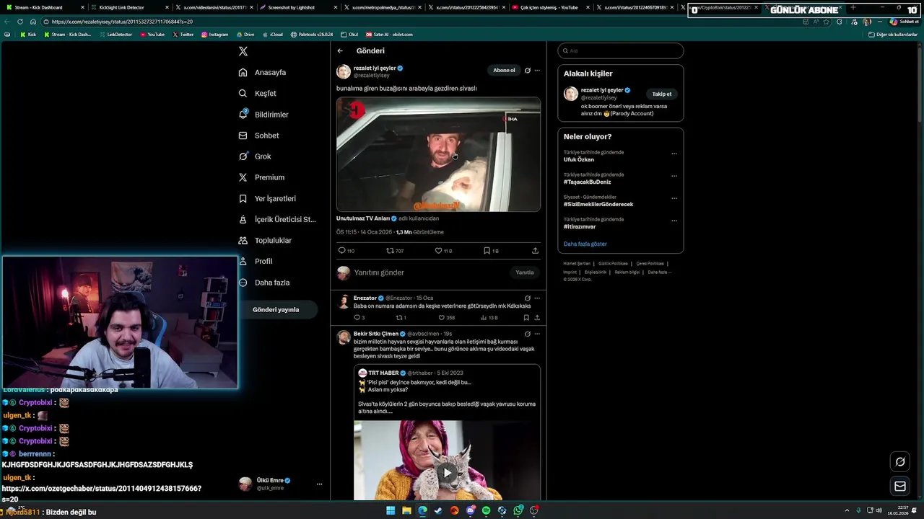Image resolution: width=924 pixels, height=519 pixels.
Task: Open Spotify from the taskbar
Action: (486, 510)
